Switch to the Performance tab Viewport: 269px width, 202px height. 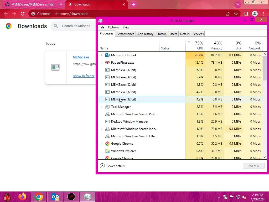pos(125,34)
